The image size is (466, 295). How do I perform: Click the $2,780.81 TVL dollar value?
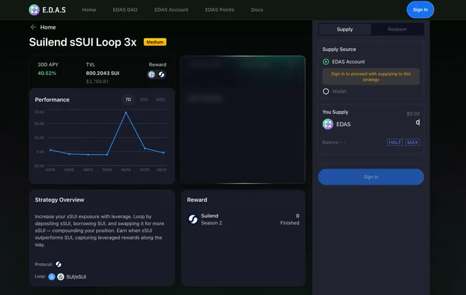point(97,82)
